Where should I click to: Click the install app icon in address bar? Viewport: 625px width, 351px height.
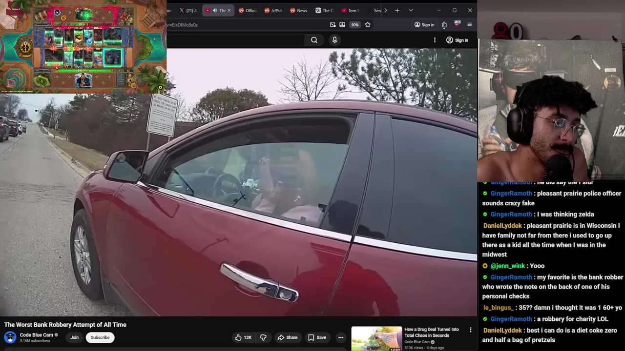tap(342, 25)
